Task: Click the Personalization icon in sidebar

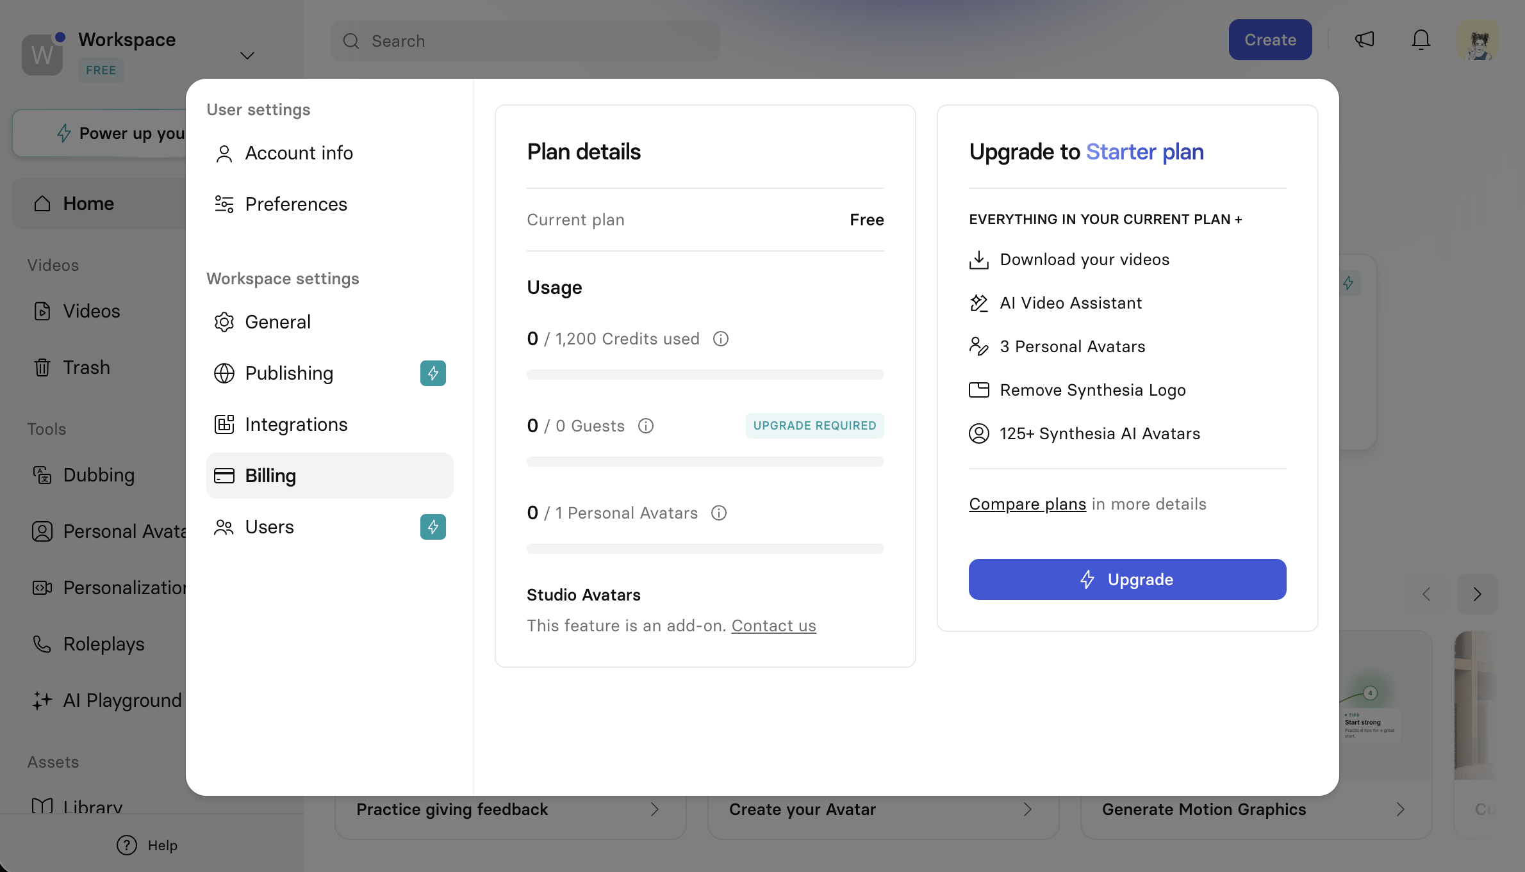Action: (x=42, y=588)
